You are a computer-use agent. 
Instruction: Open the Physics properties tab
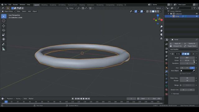click(x=167, y=79)
